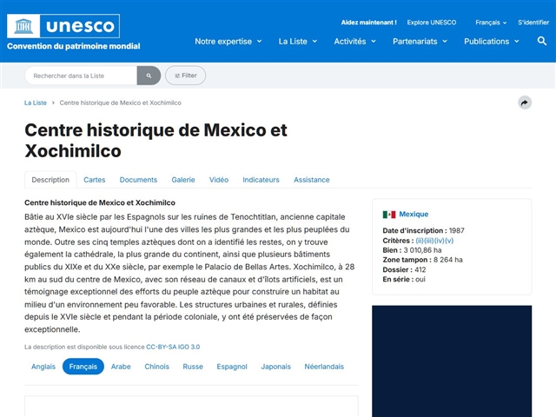Click the grey search submit button
This screenshot has width=556, height=417.
[149, 76]
